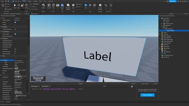Screen dimensions: 189x106
Task: Open the FILE menu
Action: pos(2,1)
